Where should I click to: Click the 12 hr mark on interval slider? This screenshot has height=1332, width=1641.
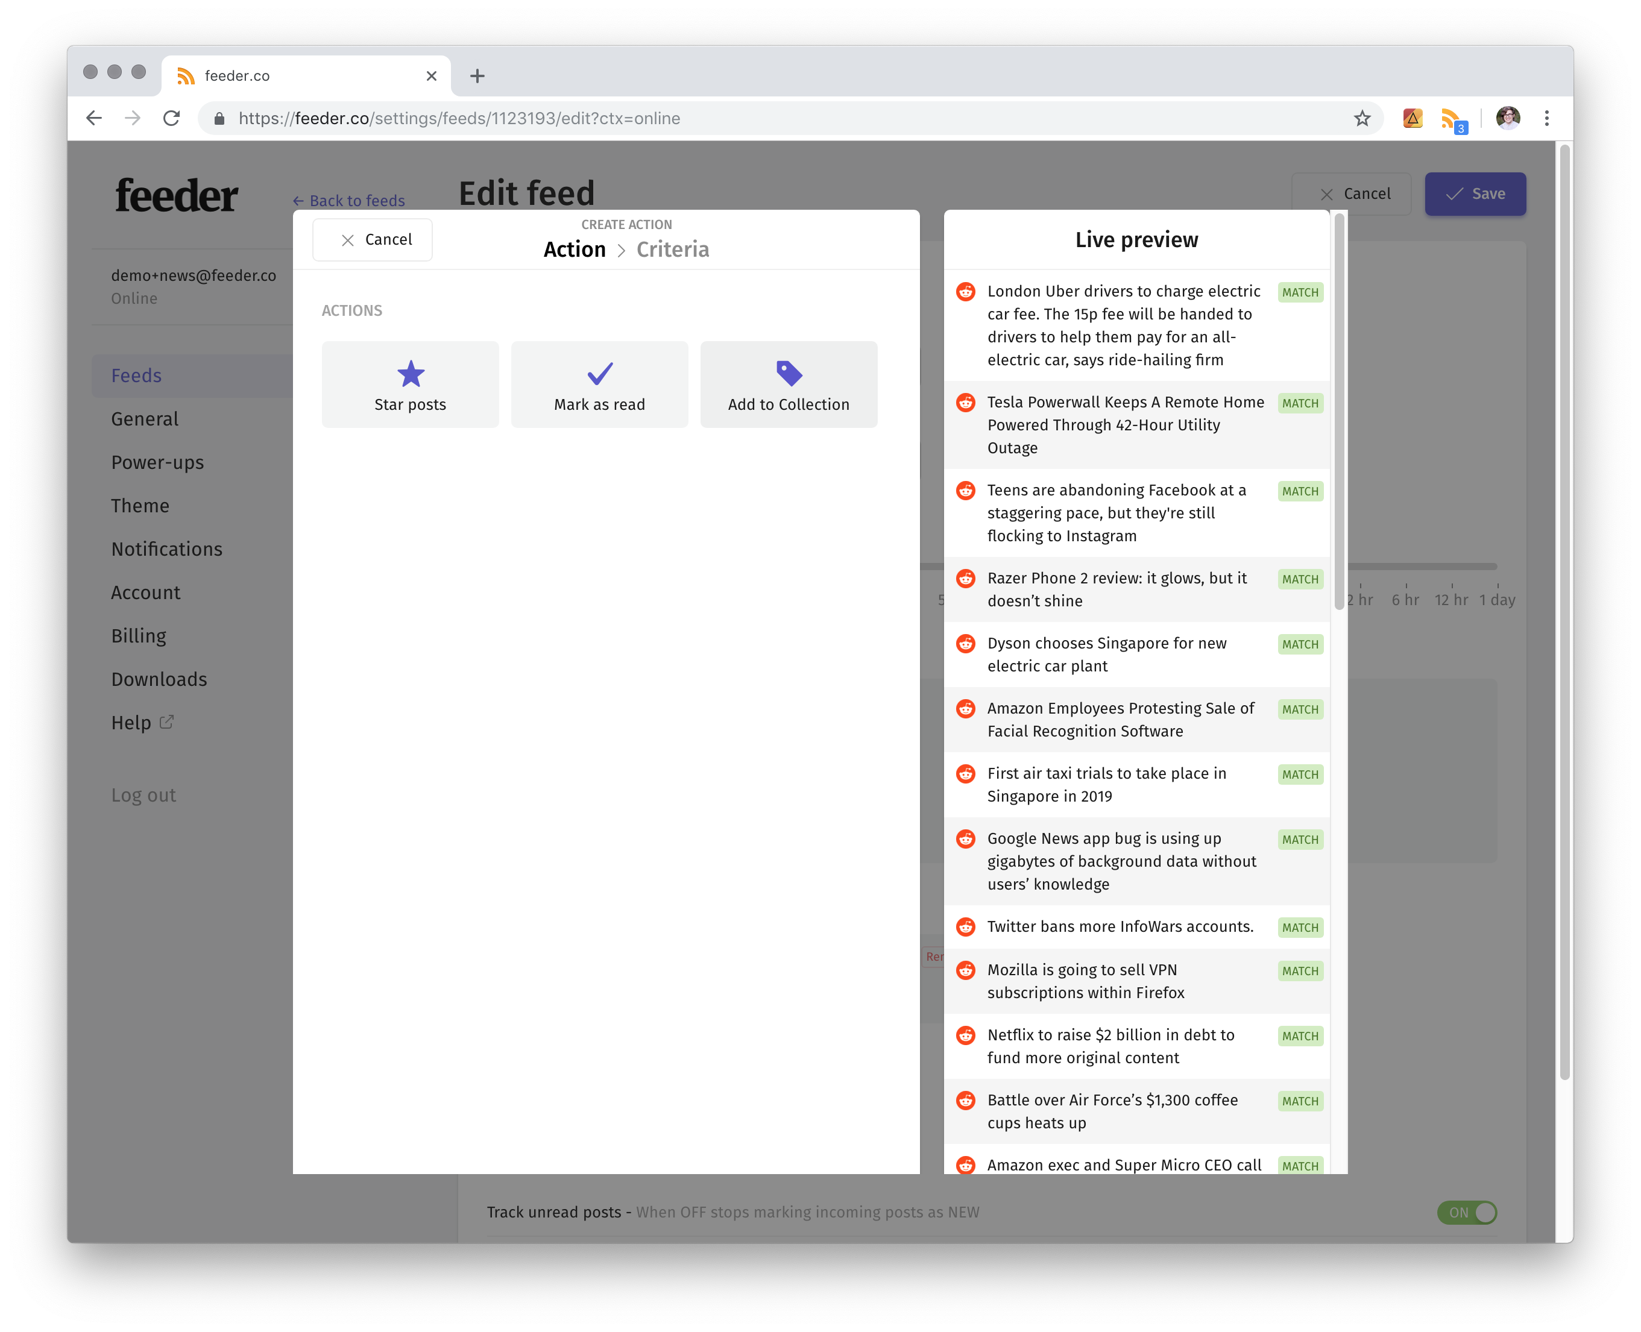[x=1452, y=600]
